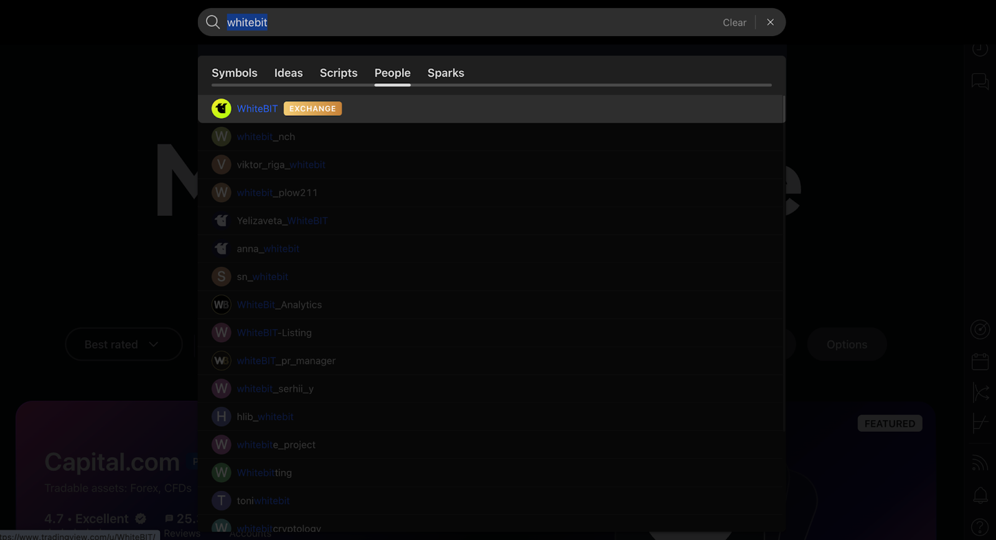Click the V avatar of viktor_riga_whitebit
Image resolution: width=996 pixels, height=540 pixels.
[x=221, y=165]
